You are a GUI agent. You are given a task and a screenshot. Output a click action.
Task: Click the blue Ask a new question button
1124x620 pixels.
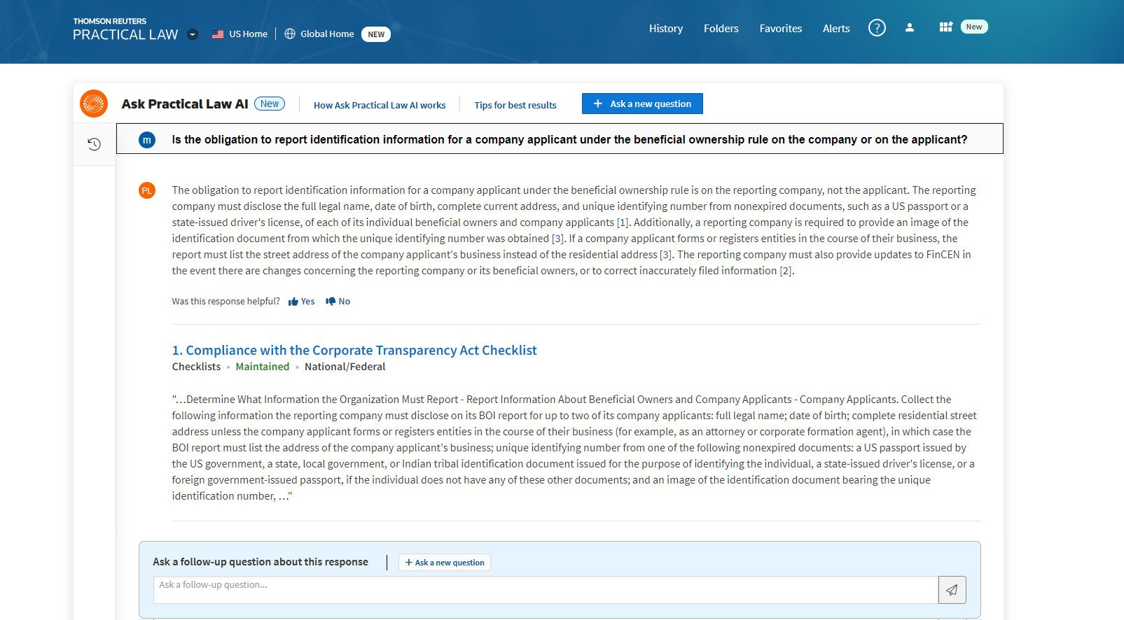[641, 104]
